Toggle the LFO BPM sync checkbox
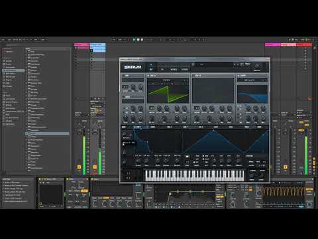Screen dimensions: 318x239 [x=203, y=156]
